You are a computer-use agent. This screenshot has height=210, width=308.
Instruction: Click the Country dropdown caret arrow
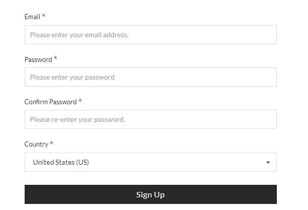tap(268, 163)
